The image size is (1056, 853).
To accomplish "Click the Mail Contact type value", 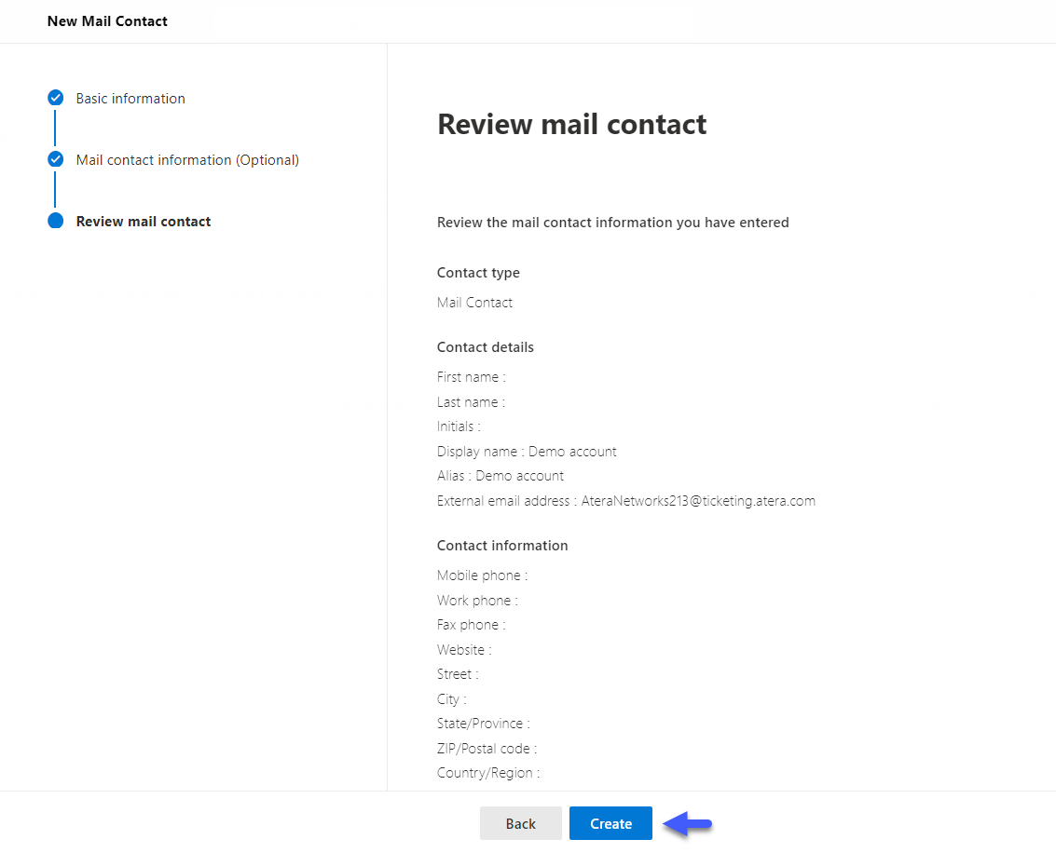I will click(474, 303).
